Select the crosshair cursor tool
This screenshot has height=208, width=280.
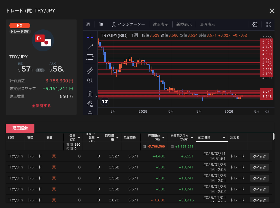coord(90,37)
